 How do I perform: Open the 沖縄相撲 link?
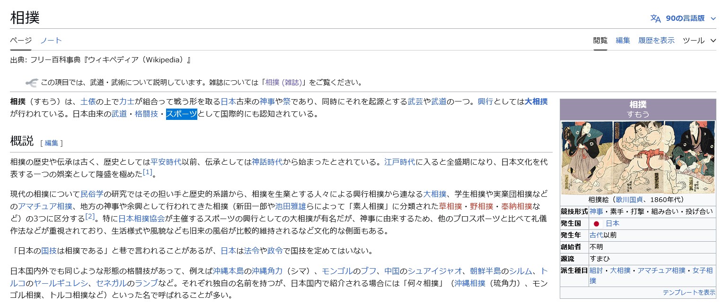pos(470,283)
